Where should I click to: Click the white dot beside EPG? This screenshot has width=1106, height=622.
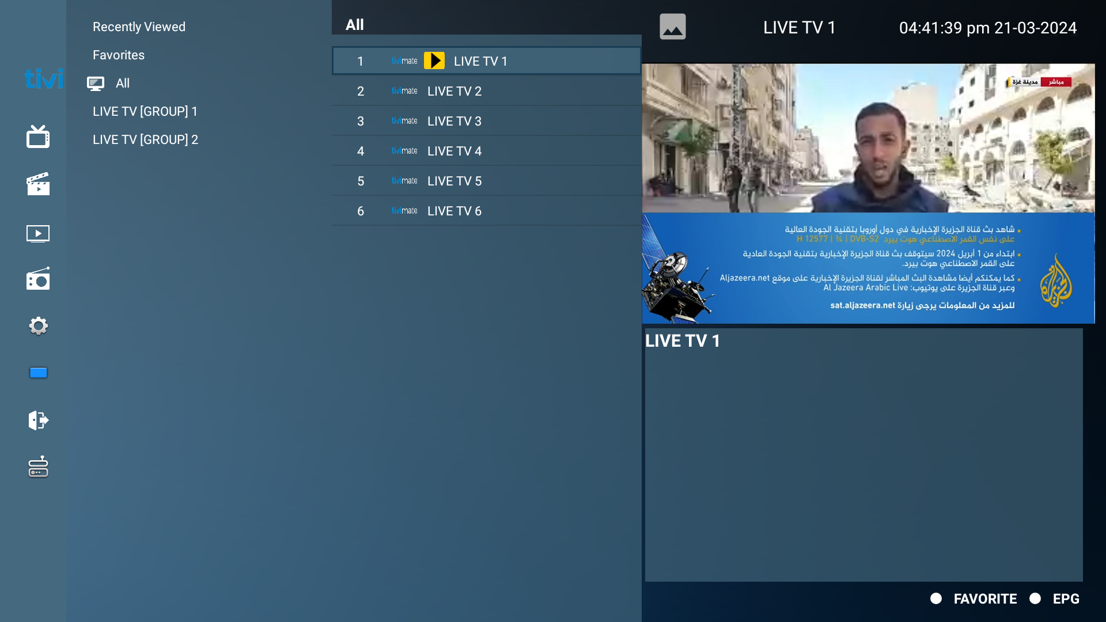click(1035, 598)
